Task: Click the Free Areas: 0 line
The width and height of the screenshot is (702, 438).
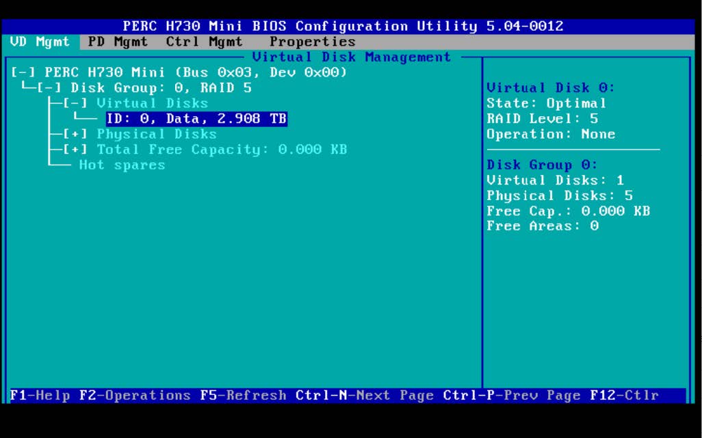Action: point(543,226)
